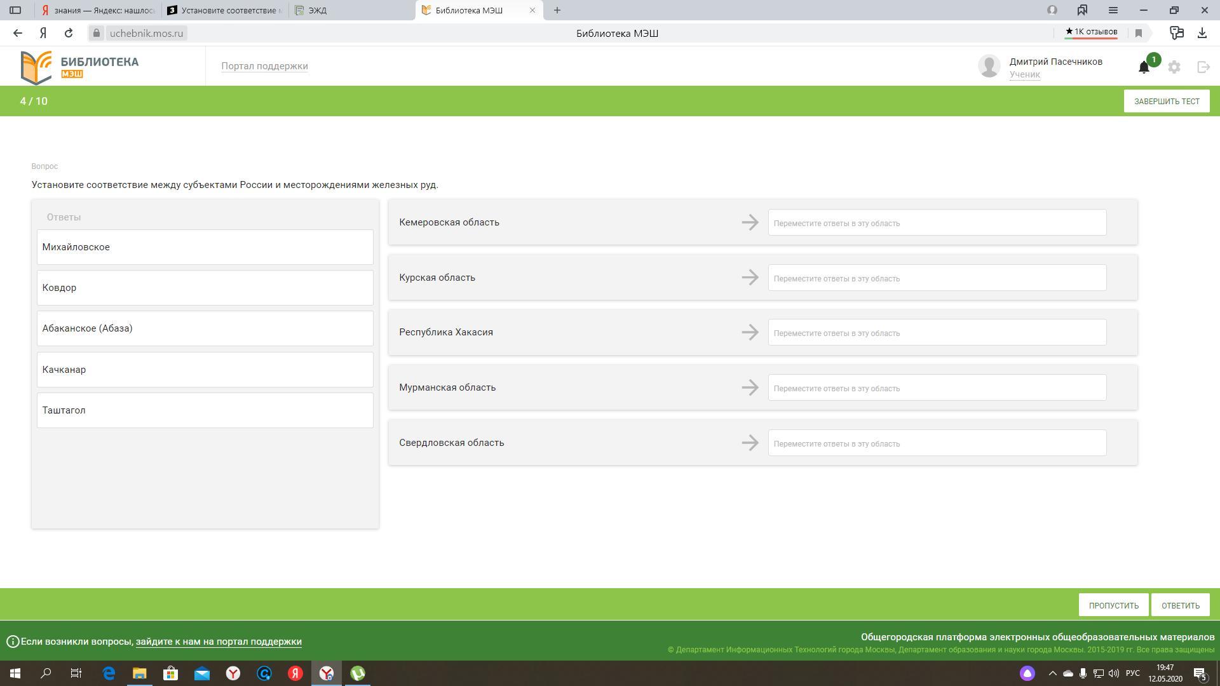Image resolution: width=1220 pixels, height=686 pixels.
Task: Open the new tab plus button
Action: (557, 10)
